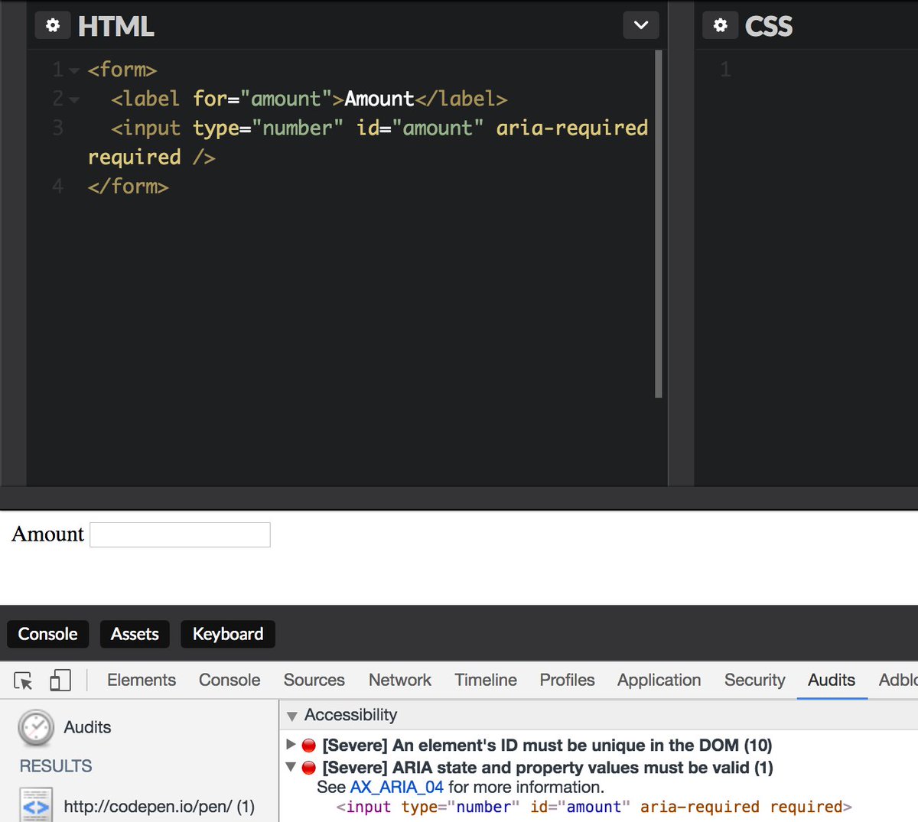Open the HTML panel dropdown chevron
Screen dimensions: 918x822
(641, 25)
